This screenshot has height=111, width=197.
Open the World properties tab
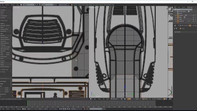pyautogui.click(x=184, y=25)
